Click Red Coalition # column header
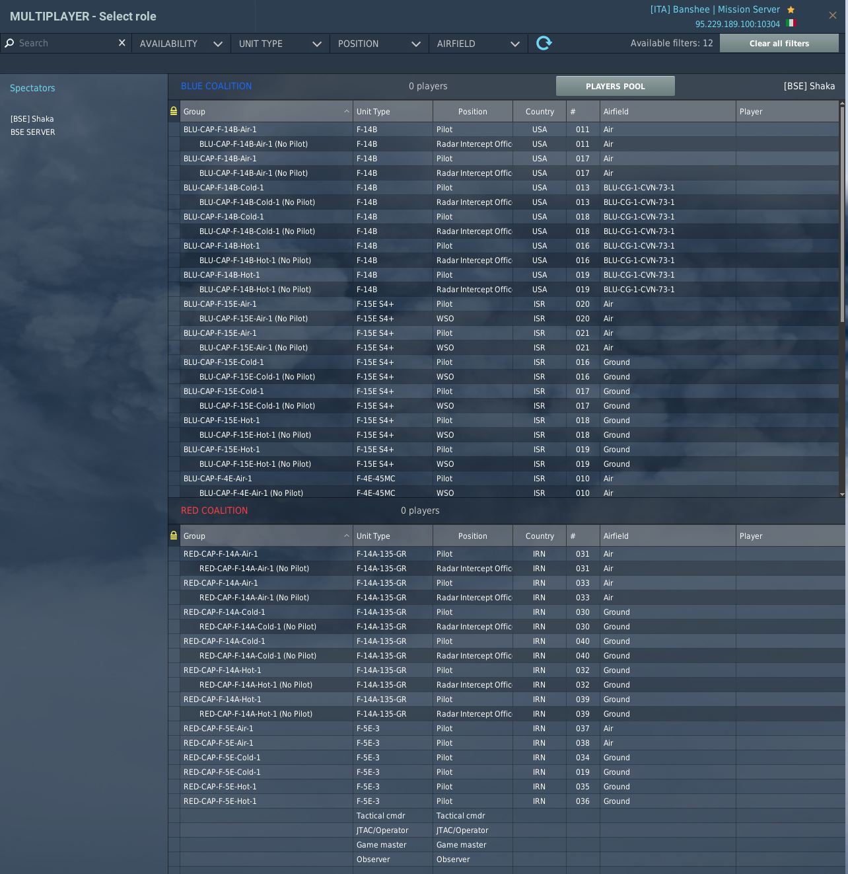The height and width of the screenshot is (874, 848). pyautogui.click(x=583, y=536)
